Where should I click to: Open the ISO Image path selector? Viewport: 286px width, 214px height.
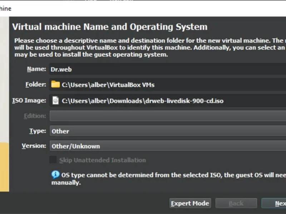(168, 101)
